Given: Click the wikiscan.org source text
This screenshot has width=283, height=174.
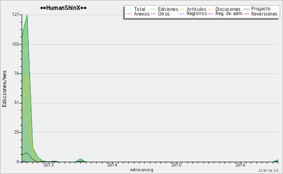Looking at the screenshot, I should tap(141, 170).
